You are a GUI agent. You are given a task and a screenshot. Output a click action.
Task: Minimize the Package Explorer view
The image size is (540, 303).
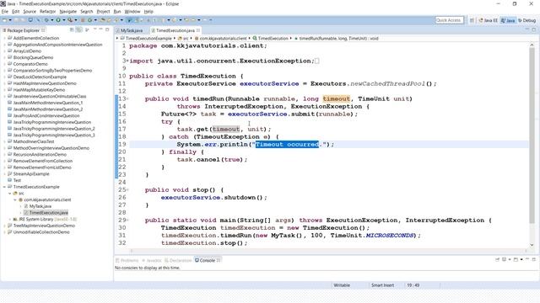point(100,29)
